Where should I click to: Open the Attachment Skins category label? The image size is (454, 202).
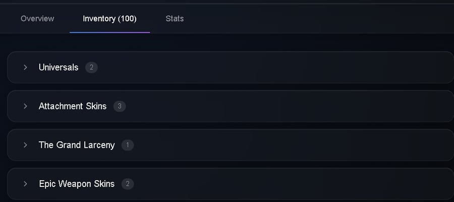(73, 106)
